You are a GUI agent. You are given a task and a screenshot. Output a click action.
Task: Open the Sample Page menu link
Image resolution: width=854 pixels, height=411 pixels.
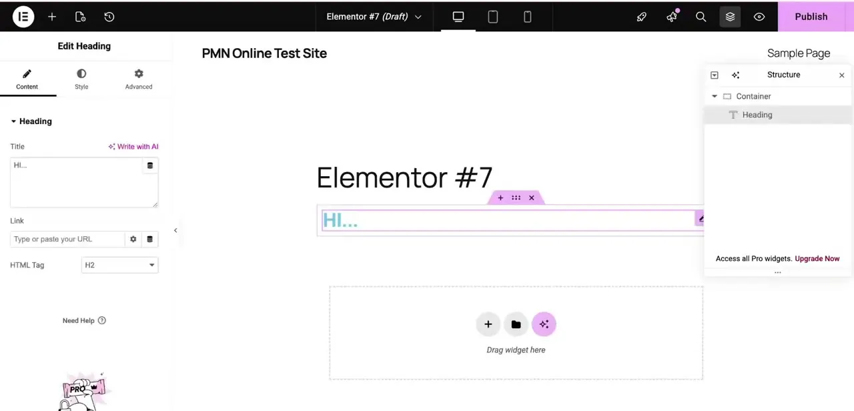pyautogui.click(x=799, y=53)
